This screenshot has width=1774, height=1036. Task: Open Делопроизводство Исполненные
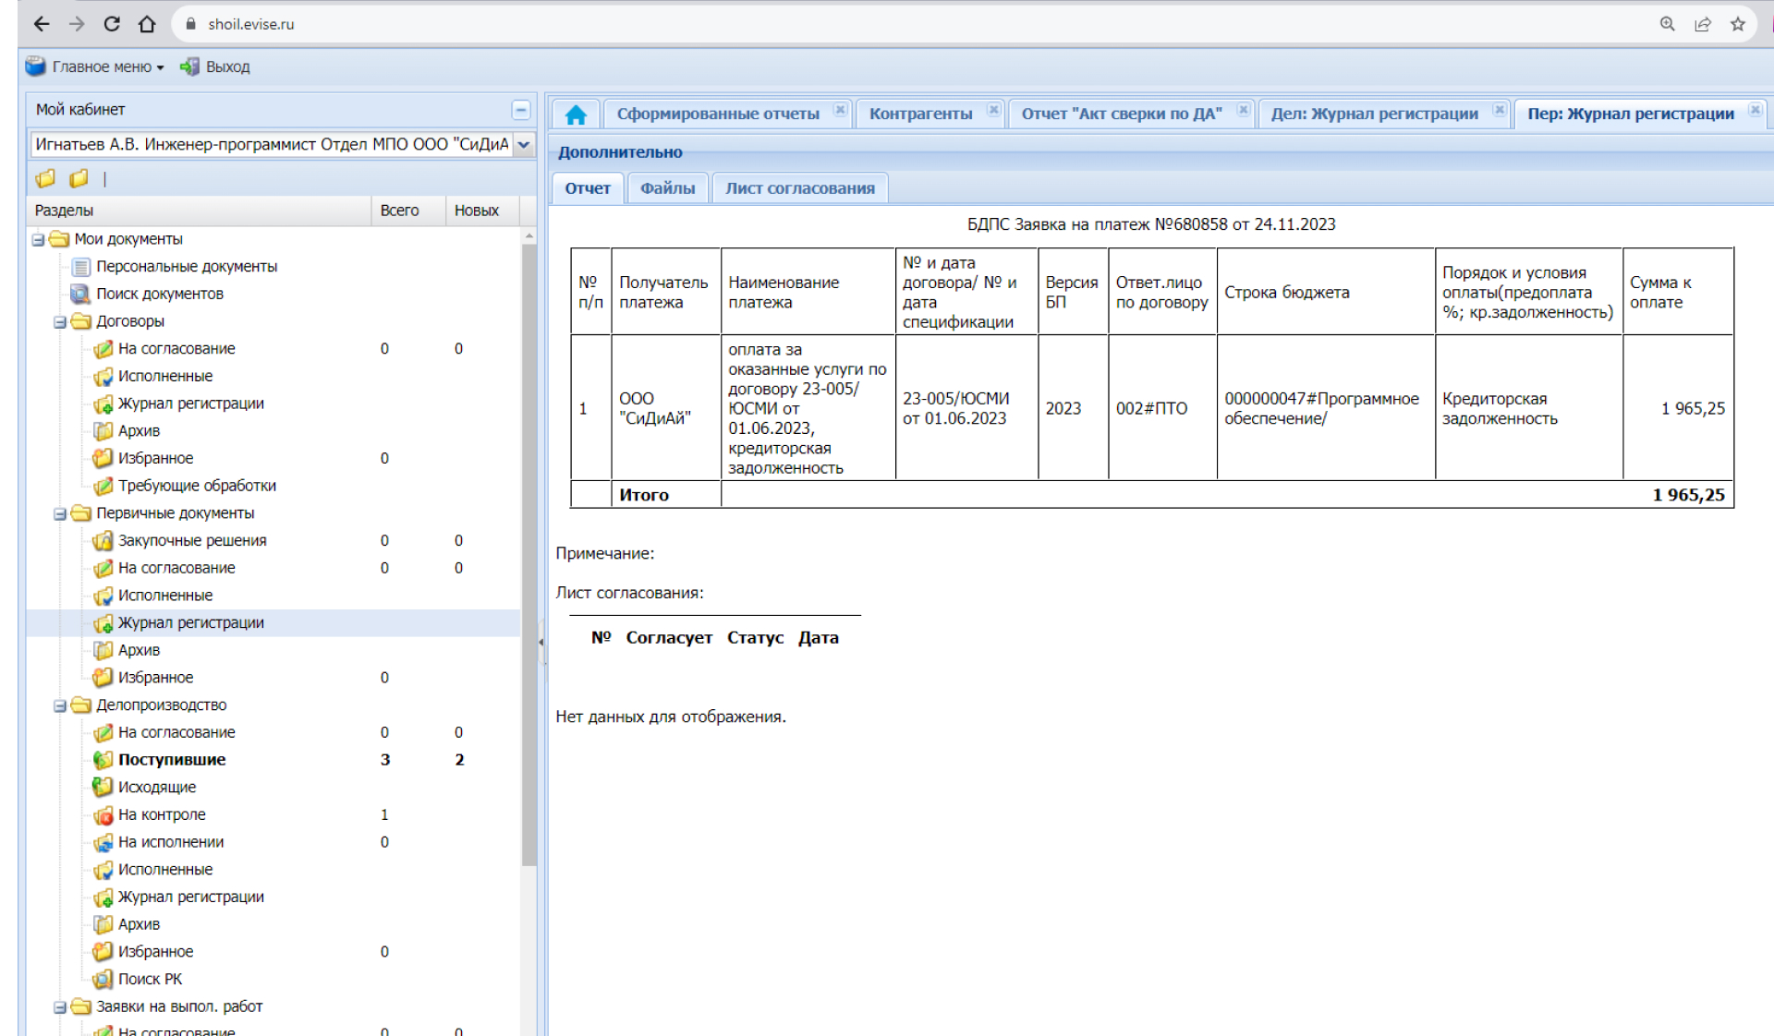click(x=165, y=870)
